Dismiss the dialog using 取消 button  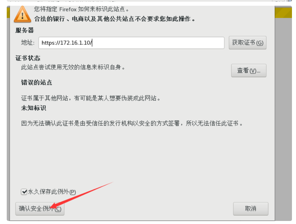pos(251,209)
